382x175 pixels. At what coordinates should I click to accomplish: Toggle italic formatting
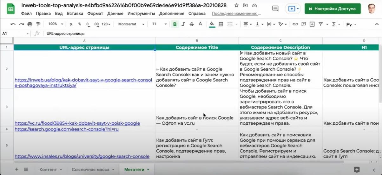tap(183, 24)
